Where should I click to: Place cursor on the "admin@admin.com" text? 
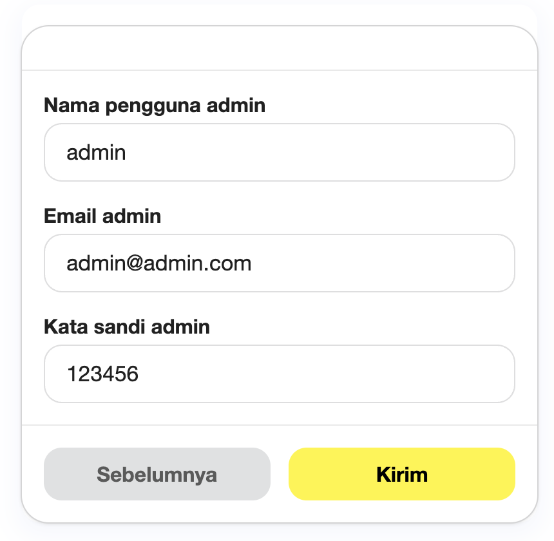pyautogui.click(x=159, y=263)
